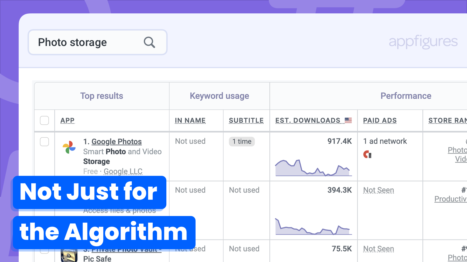The image size is (467, 262).
Task: Sort by the EST. DOWNLOADS column header
Action: pos(308,121)
